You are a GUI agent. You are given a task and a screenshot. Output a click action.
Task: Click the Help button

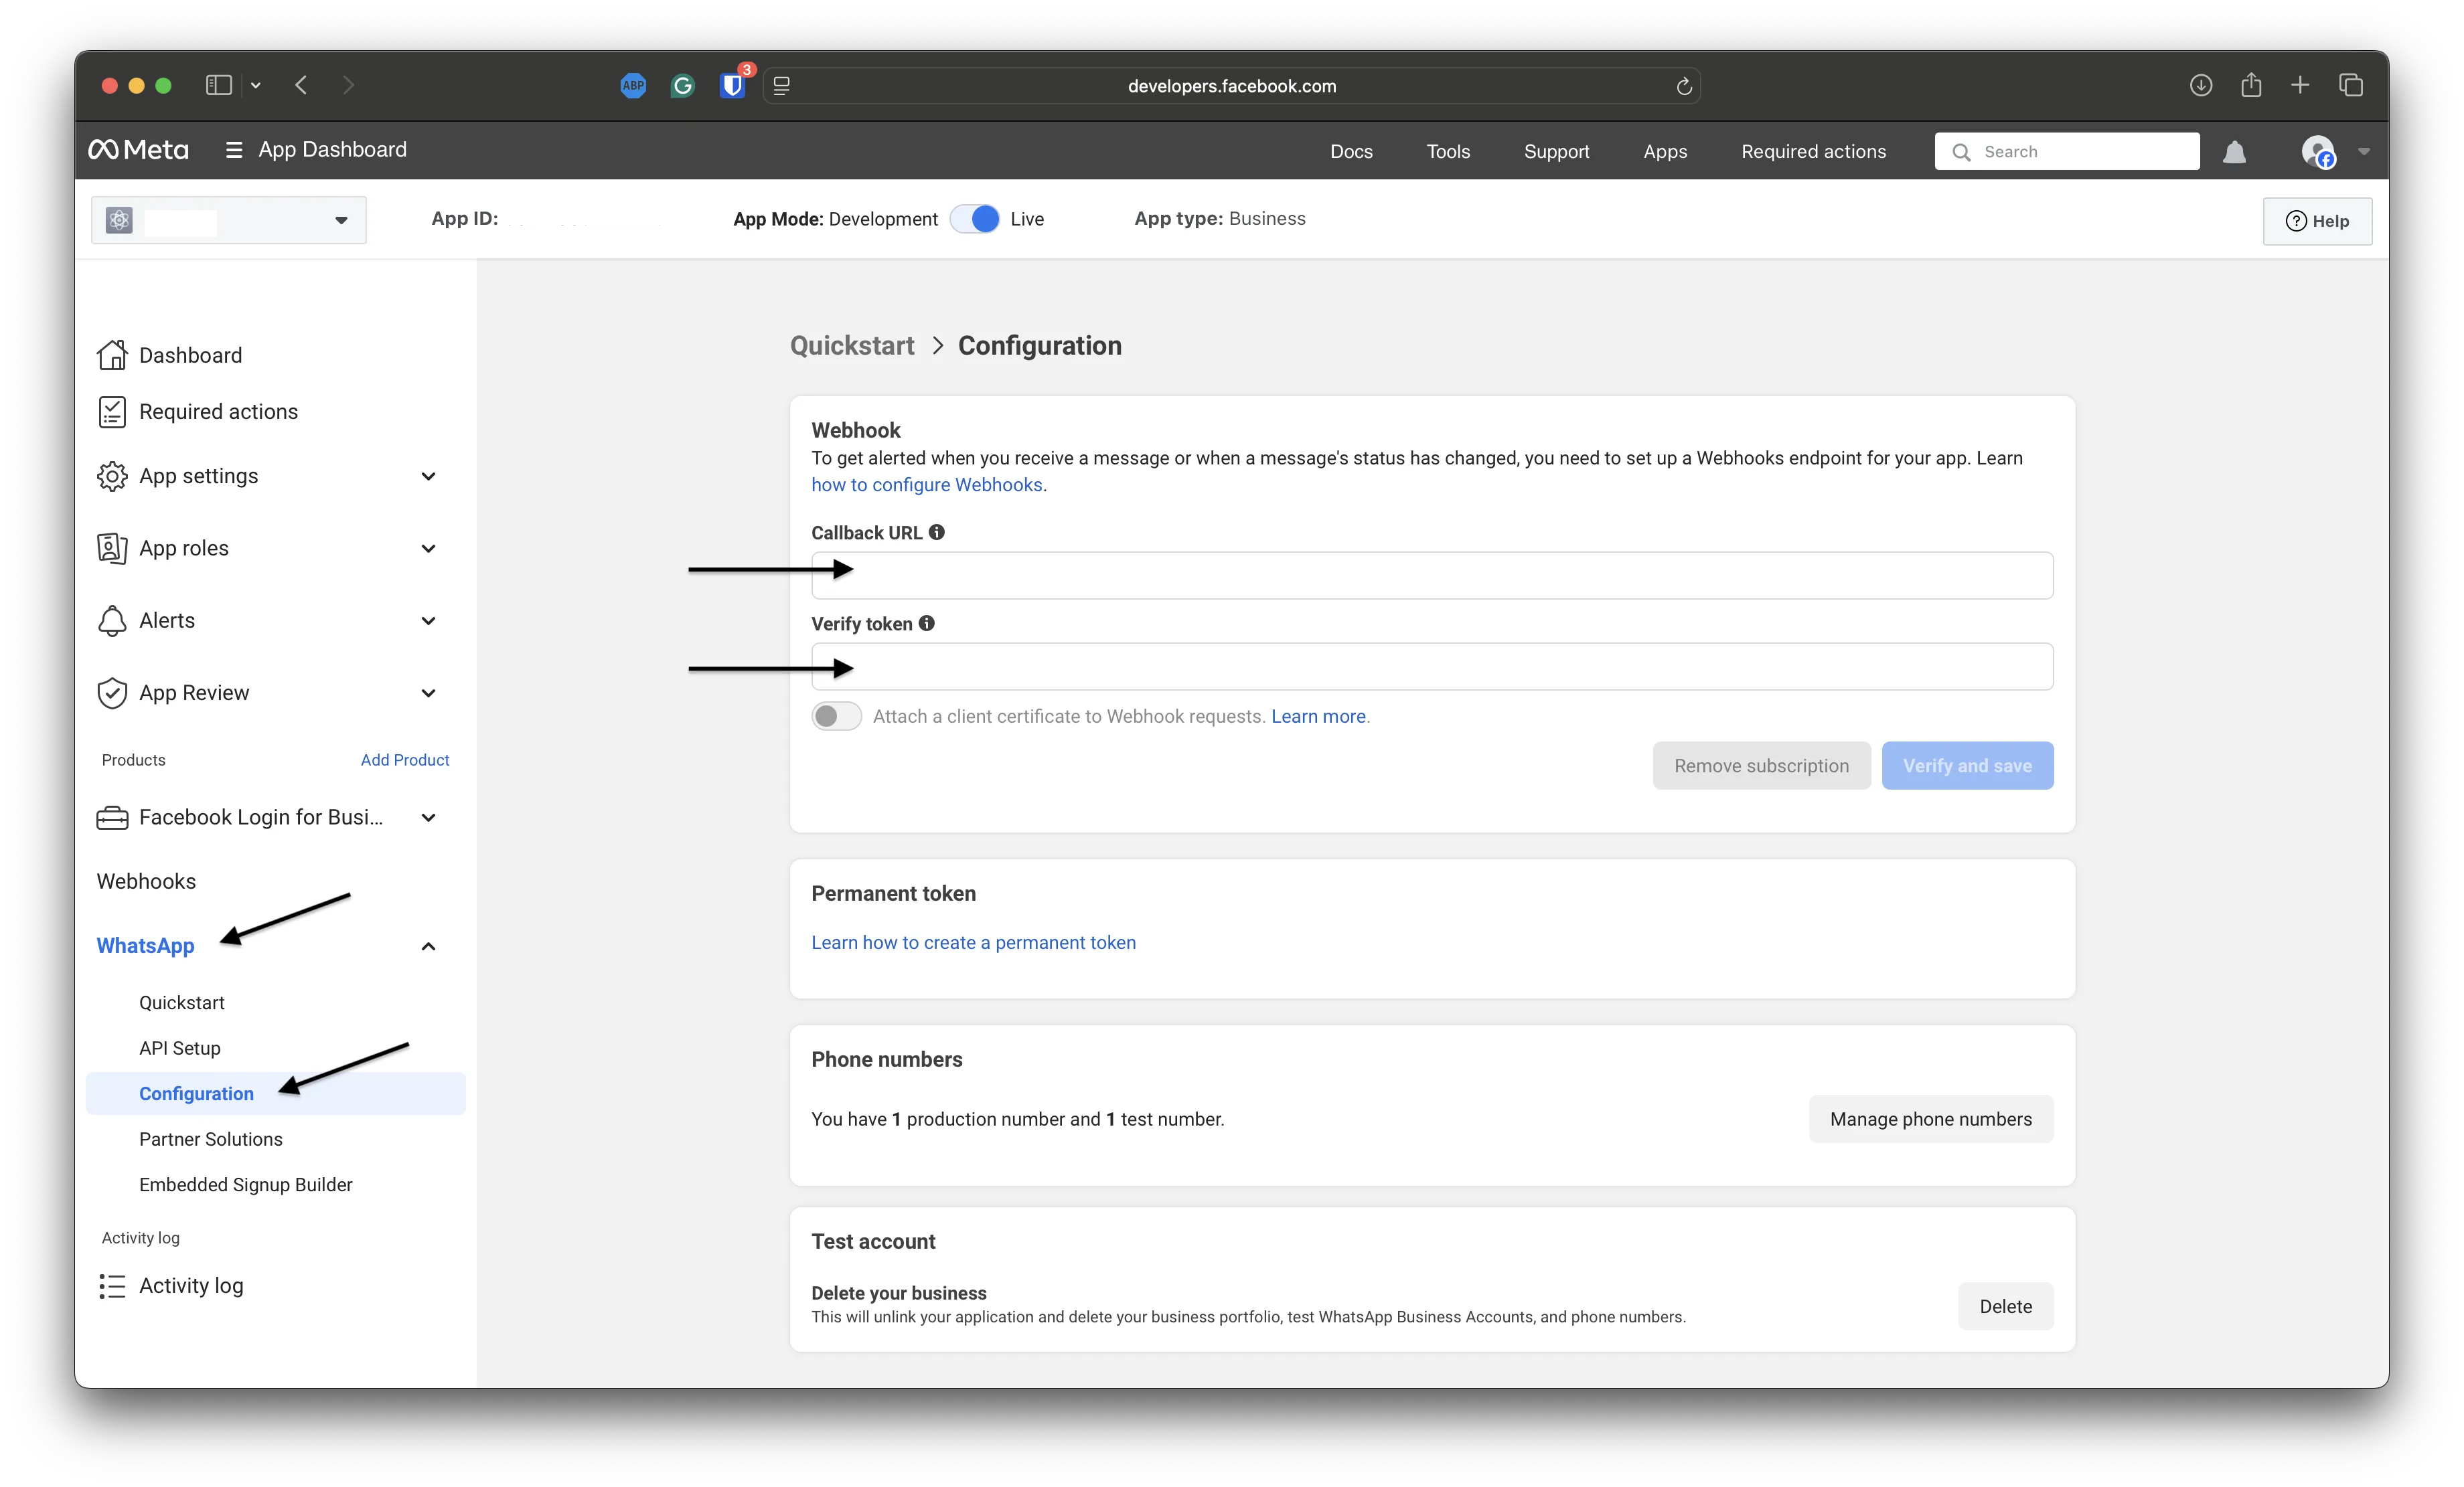(2317, 221)
